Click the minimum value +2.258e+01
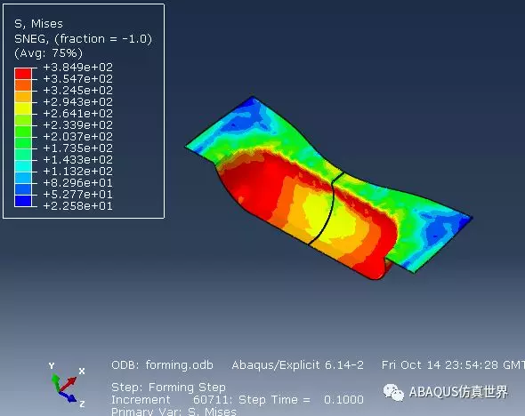The image size is (525, 416). click(78, 206)
